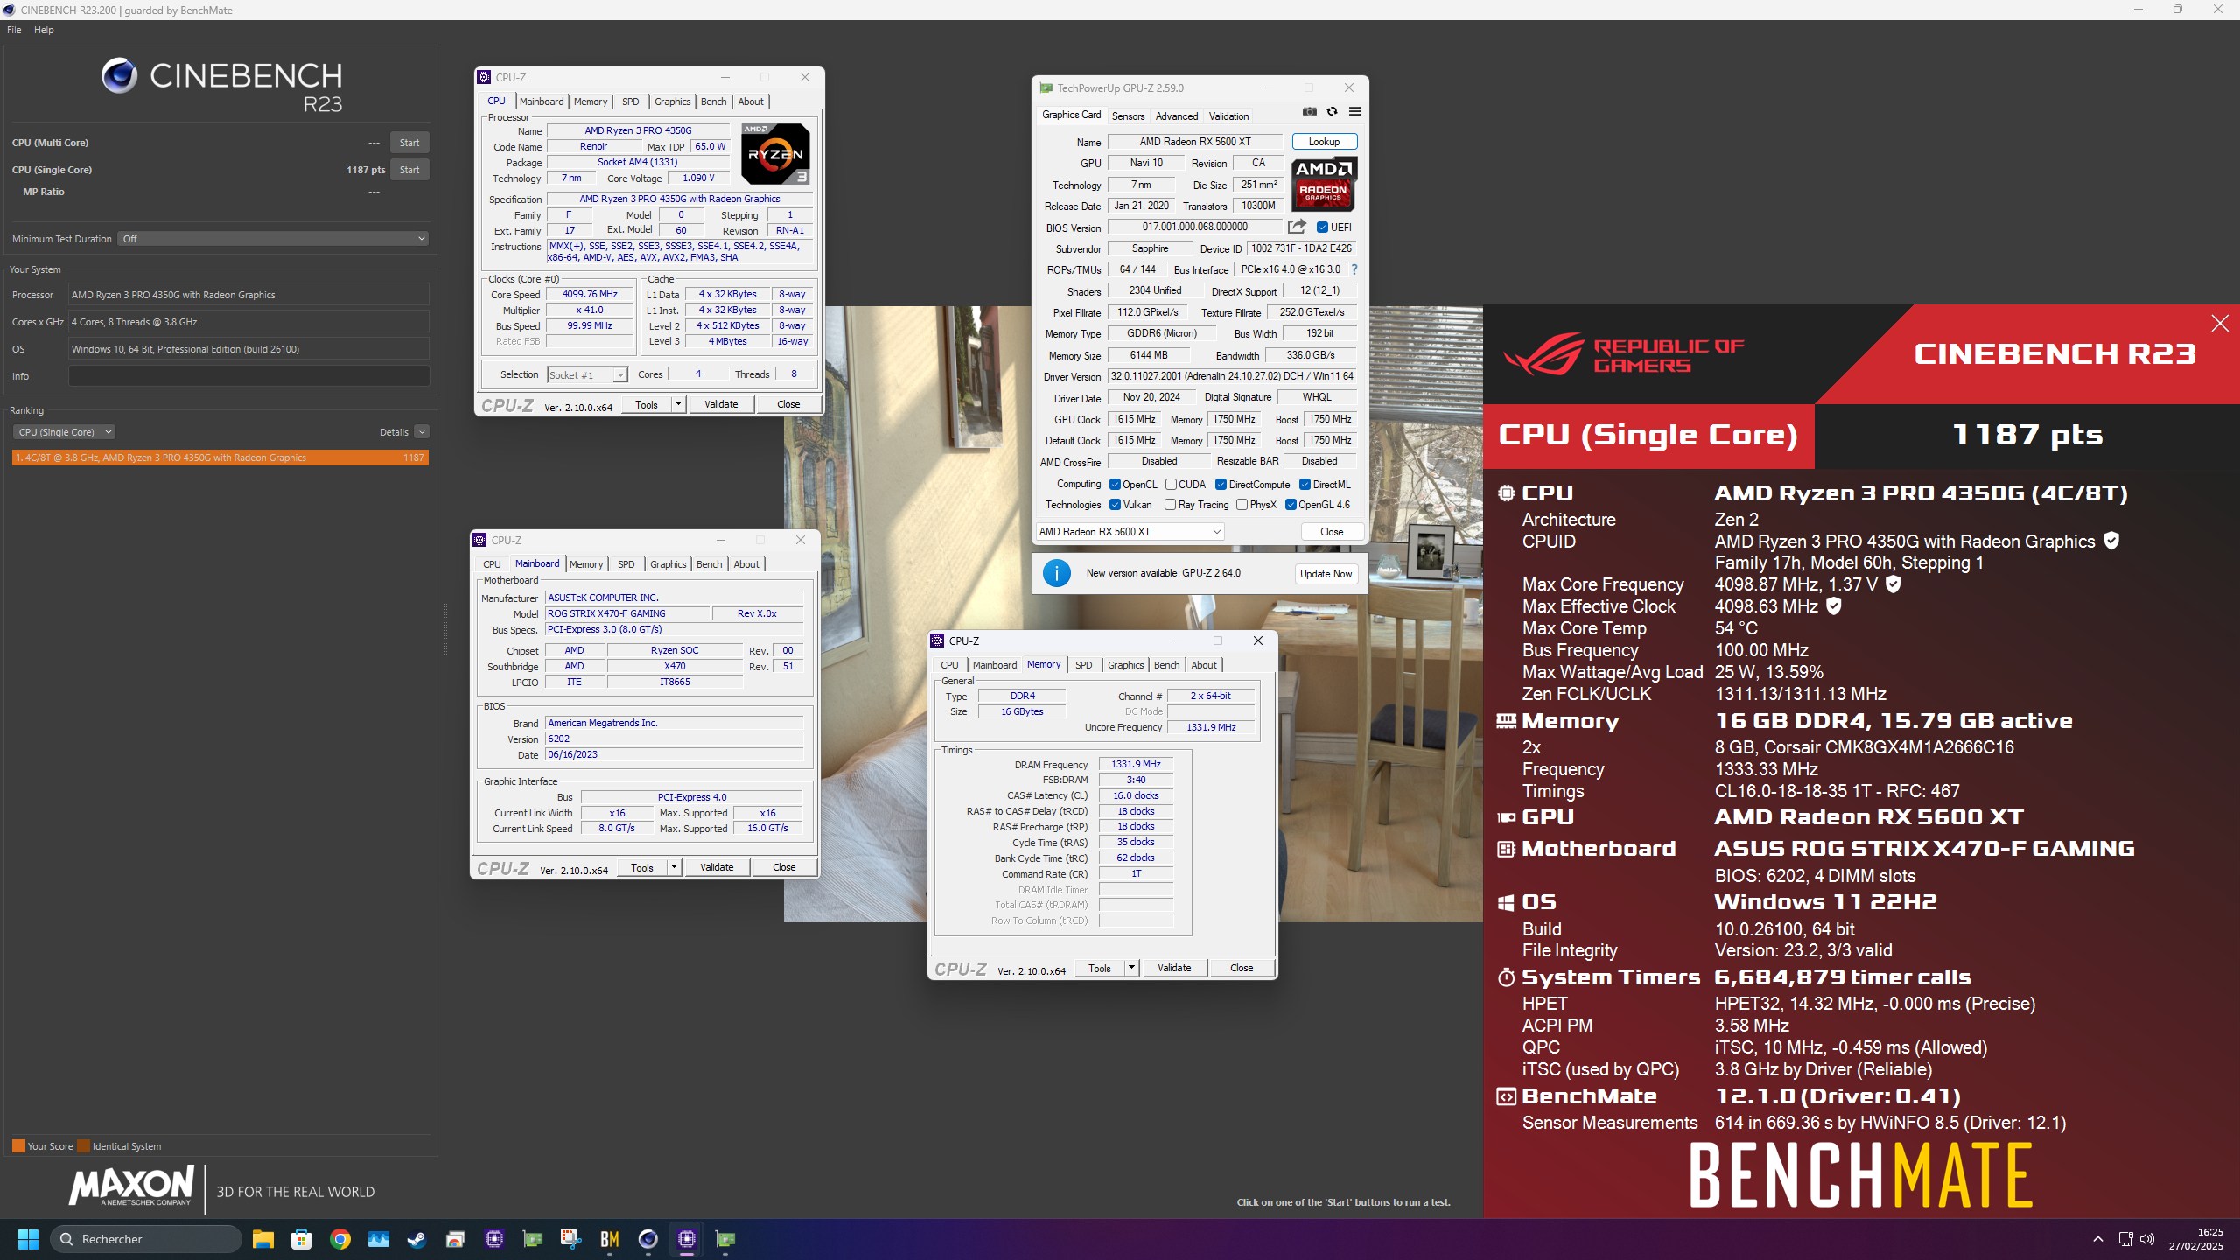2240x1260 pixels.
Task: Toggle the DirectCompute checkbox
Action: click(x=1221, y=485)
